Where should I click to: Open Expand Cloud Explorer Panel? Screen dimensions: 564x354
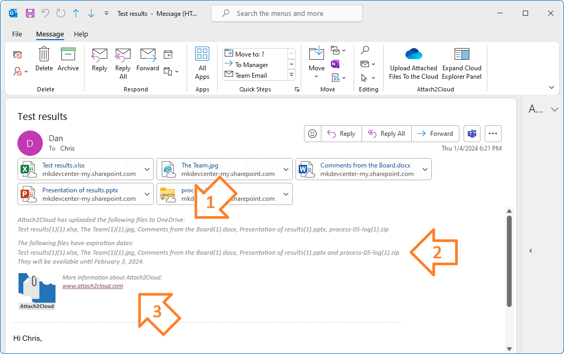click(462, 63)
